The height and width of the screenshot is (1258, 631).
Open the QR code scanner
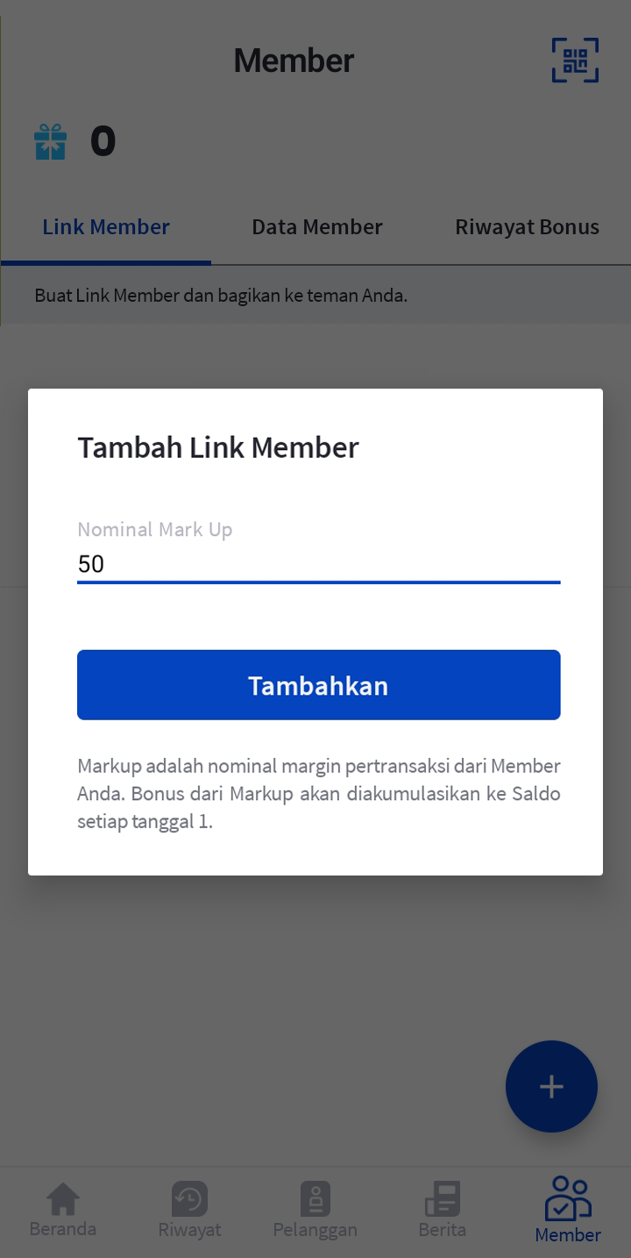point(575,61)
